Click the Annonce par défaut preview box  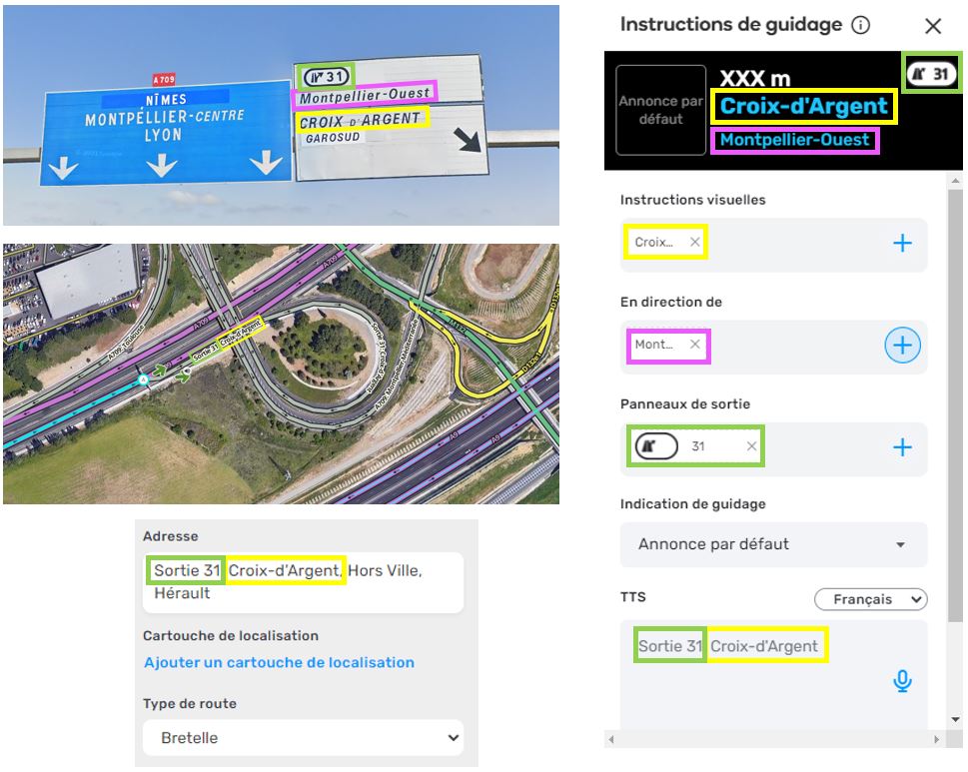click(x=660, y=111)
